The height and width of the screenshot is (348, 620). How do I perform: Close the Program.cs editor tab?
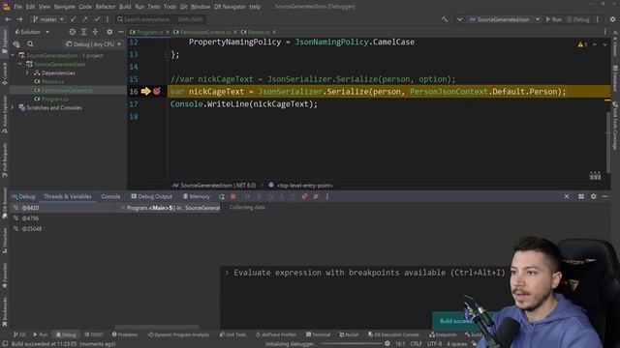coord(168,32)
